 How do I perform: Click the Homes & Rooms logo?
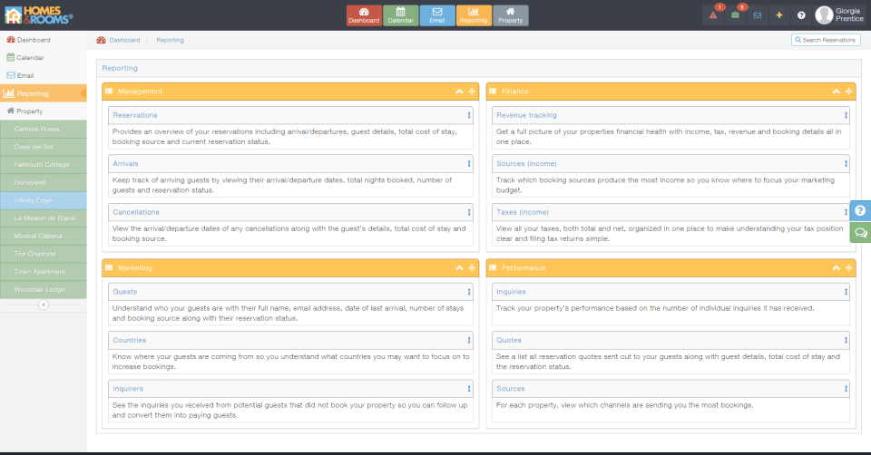[x=38, y=15]
